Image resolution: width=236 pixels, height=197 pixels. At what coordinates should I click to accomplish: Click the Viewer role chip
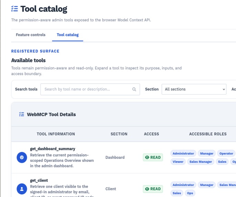(x=178, y=162)
